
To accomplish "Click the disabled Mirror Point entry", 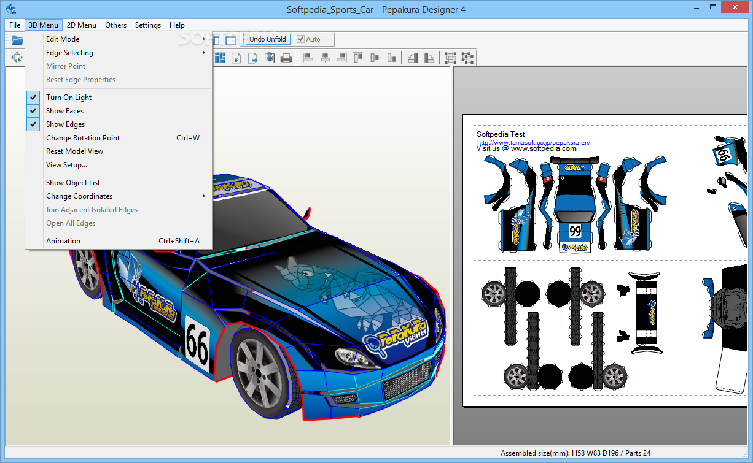I will click(x=118, y=66).
